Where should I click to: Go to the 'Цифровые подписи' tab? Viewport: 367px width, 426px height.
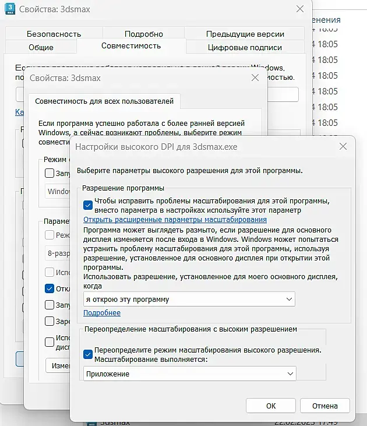(245, 47)
